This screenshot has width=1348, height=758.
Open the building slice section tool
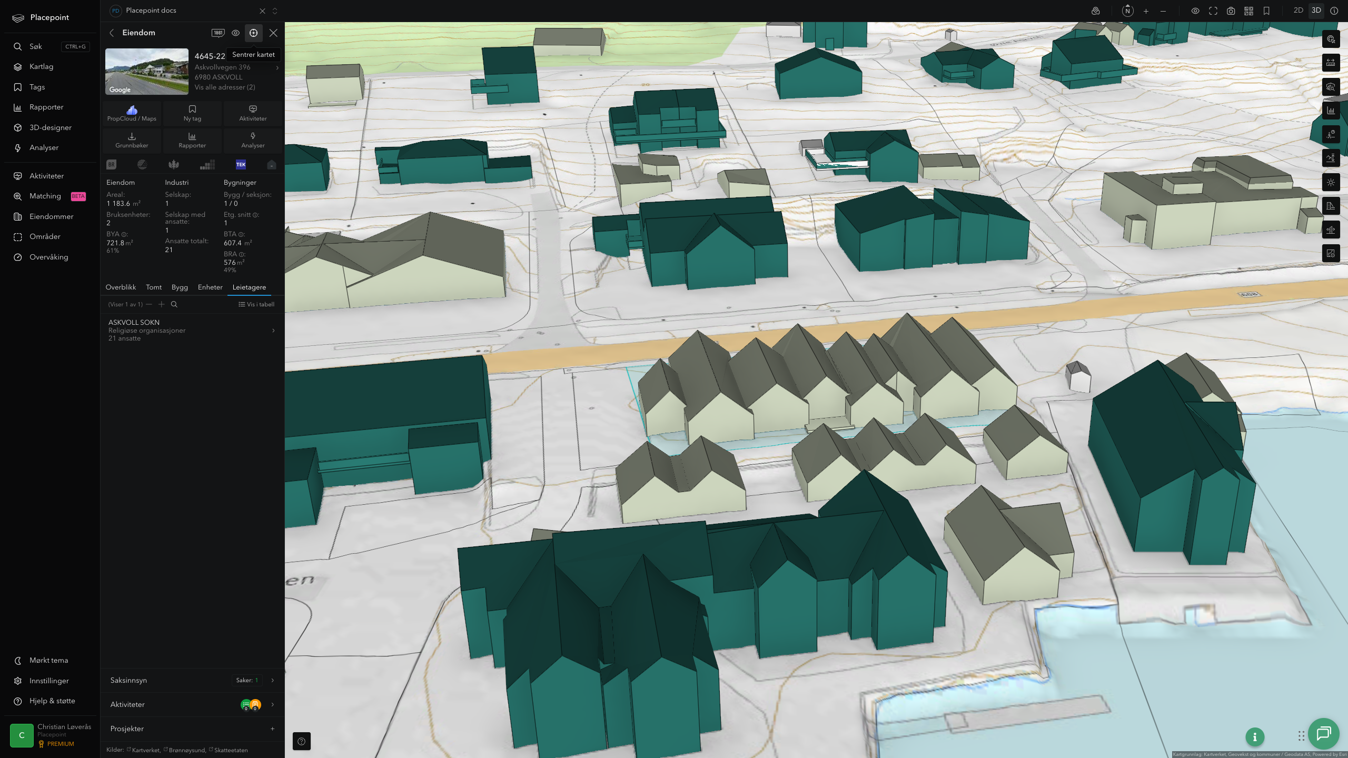[x=1331, y=230]
